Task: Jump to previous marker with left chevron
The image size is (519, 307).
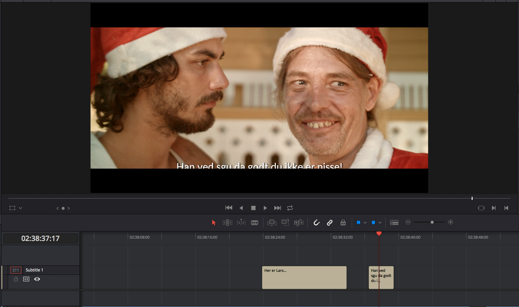Action: [x=58, y=208]
